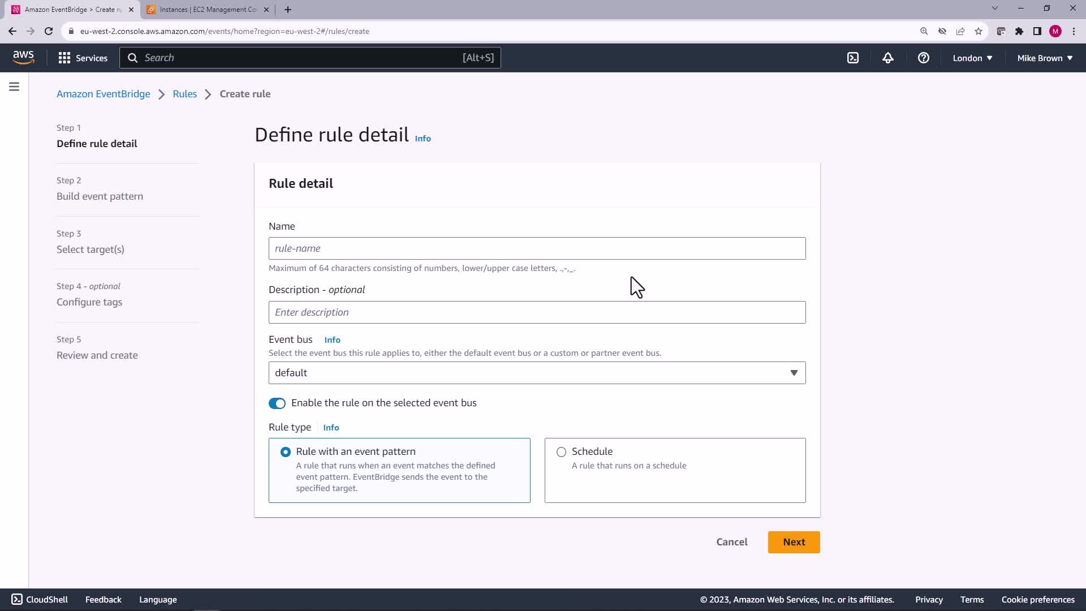1086x611 pixels.
Task: Open the notifications bell icon
Action: [x=888, y=58]
